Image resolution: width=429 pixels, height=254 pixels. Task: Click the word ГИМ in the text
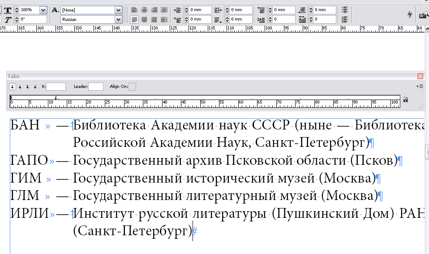26,179
